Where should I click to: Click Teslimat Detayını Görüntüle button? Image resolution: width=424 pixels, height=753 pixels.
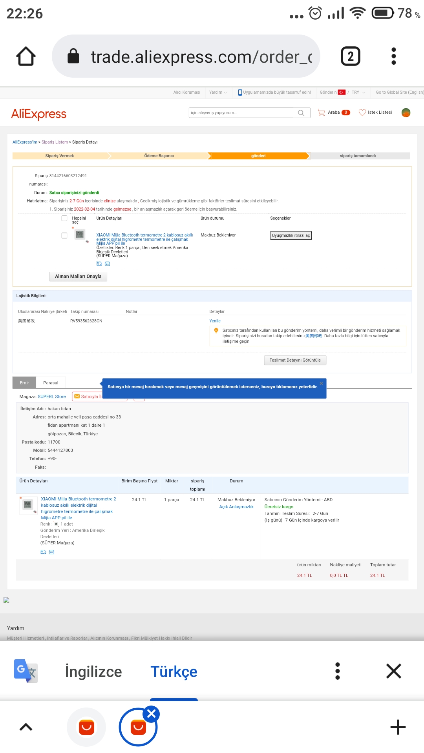(295, 360)
